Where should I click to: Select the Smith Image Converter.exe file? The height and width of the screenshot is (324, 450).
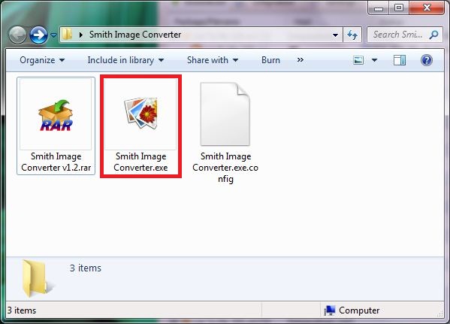[x=140, y=126]
